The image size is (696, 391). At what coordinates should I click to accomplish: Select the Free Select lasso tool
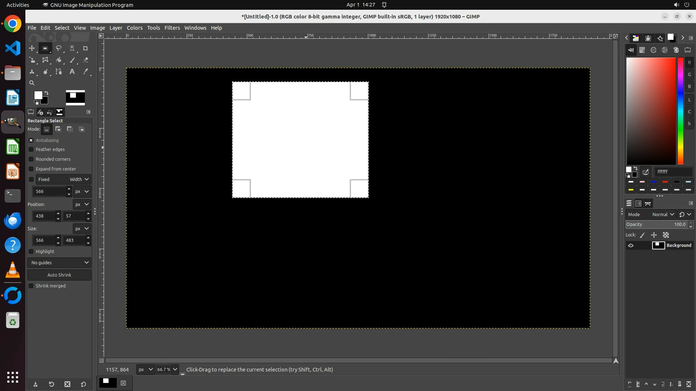click(58, 48)
